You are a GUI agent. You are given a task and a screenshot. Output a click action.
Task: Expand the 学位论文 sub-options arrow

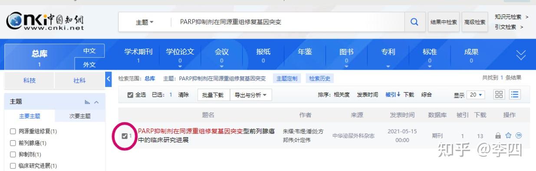click(x=180, y=67)
